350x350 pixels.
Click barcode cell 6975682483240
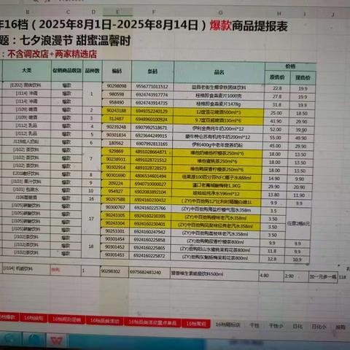[x=149, y=273]
